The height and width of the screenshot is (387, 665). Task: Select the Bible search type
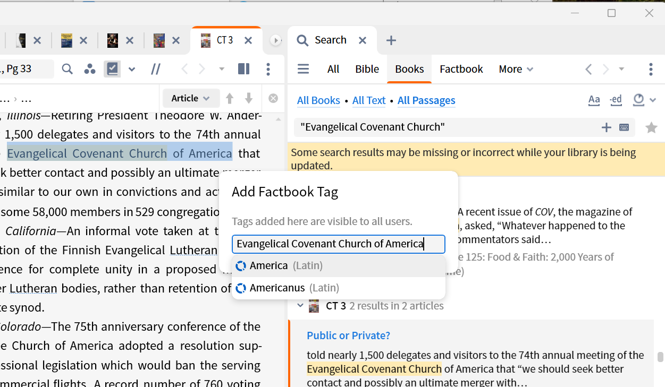[x=367, y=69]
